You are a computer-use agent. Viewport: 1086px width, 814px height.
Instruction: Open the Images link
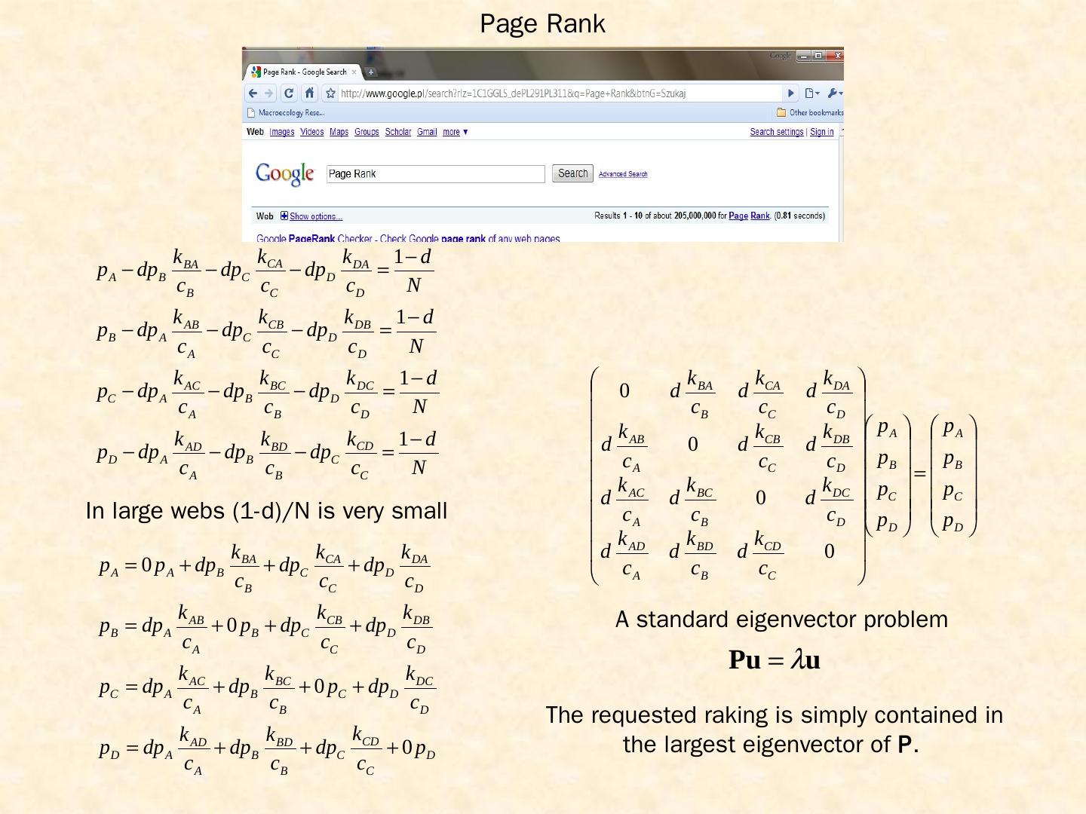pos(282,132)
